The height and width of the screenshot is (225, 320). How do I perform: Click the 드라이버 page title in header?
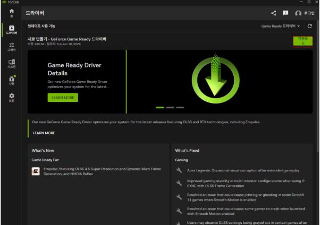point(35,13)
